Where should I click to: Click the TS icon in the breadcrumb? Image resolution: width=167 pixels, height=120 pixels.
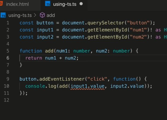pos(3,15)
